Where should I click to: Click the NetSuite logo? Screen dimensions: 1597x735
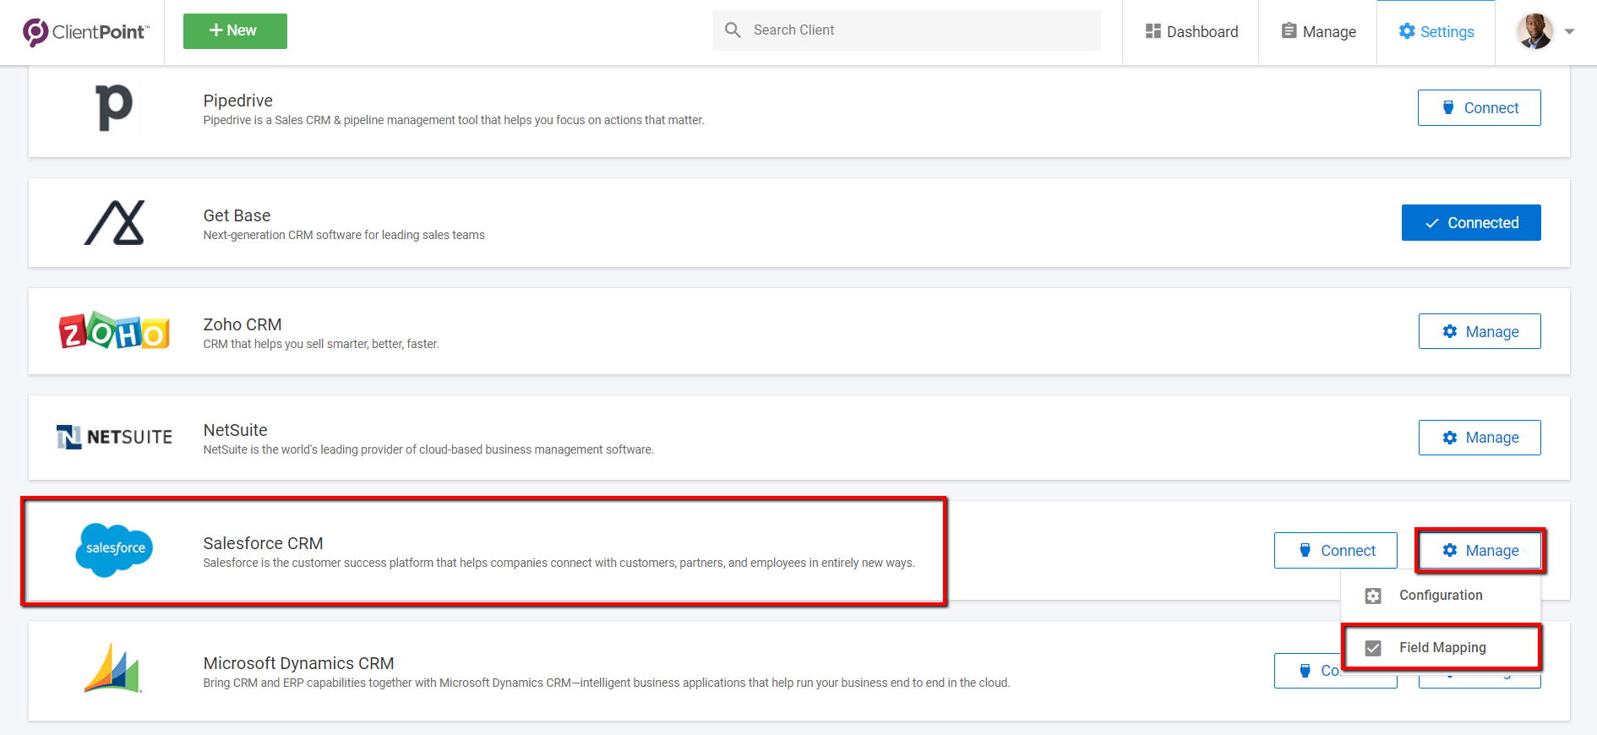pyautogui.click(x=114, y=437)
